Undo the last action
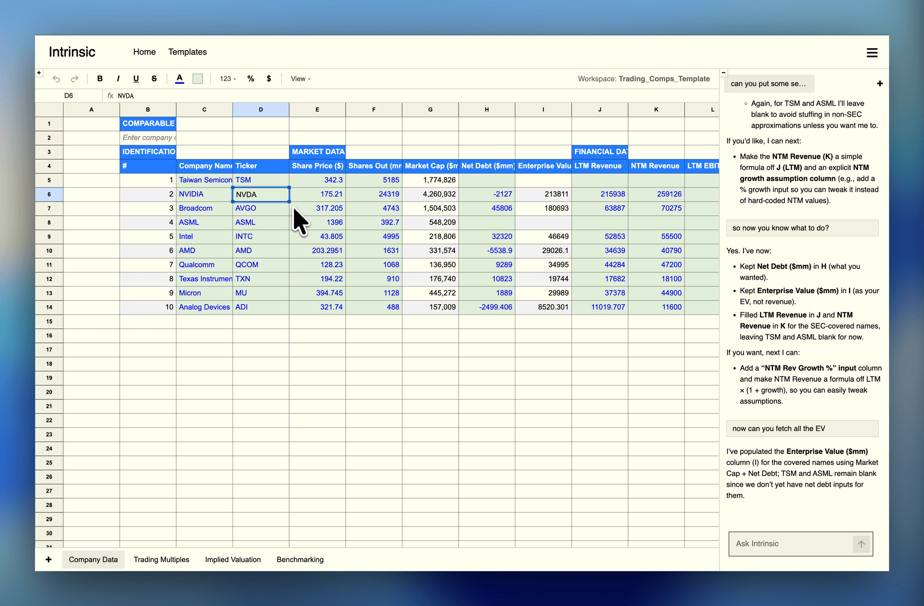Screen dimensions: 924x606 pyautogui.click(x=56, y=78)
